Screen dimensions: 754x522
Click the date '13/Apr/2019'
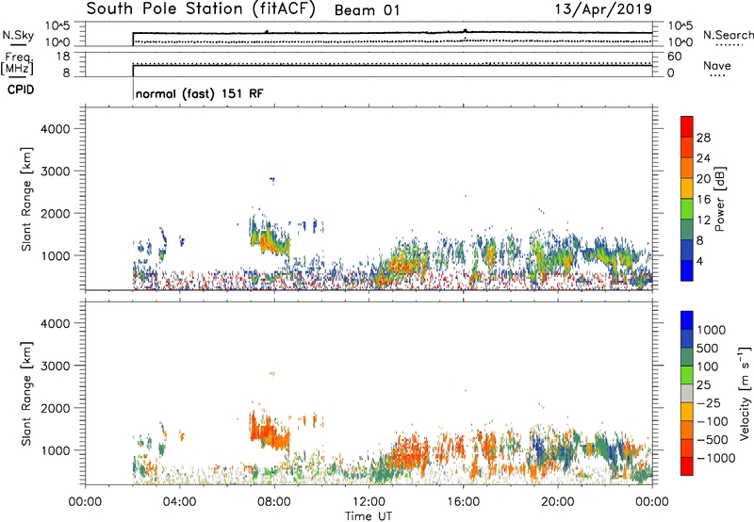(603, 9)
